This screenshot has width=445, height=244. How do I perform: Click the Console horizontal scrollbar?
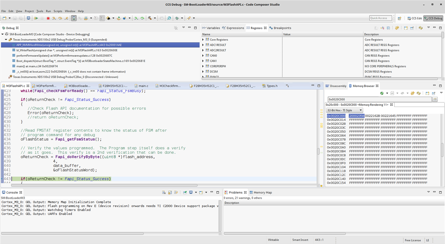pos(72,234)
